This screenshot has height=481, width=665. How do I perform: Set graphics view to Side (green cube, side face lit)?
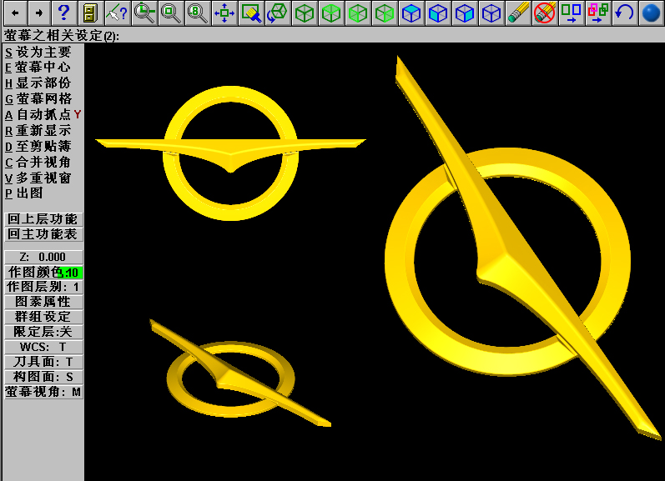[385, 13]
